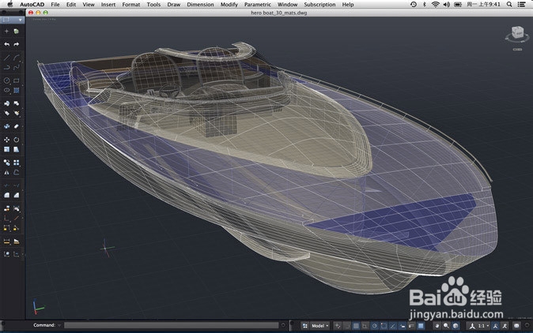Open the Subscription menu in menu bar

point(319,5)
